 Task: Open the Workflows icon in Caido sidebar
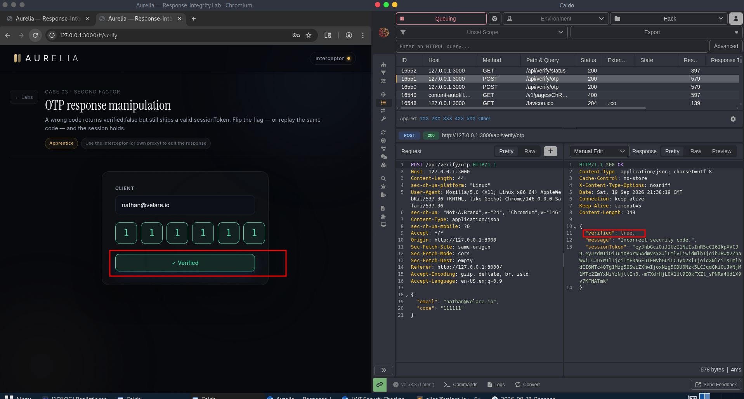383,149
